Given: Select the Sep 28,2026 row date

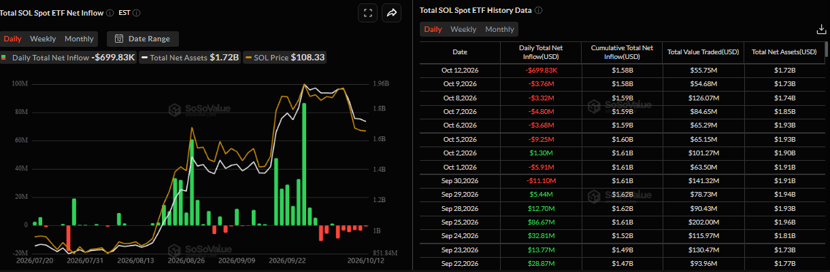Looking at the screenshot, I should (460, 208).
